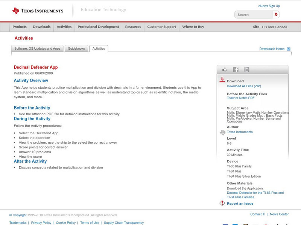Click 'Published on 06/09/2008' text

coord(33,73)
